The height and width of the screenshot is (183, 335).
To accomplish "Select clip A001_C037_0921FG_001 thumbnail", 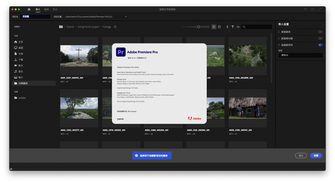I will (x=79, y=56).
